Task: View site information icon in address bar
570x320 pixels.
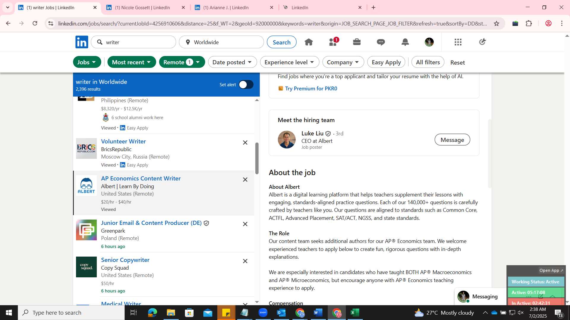Action: [51, 23]
